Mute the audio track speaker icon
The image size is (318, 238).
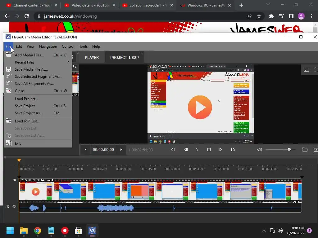click(7, 206)
